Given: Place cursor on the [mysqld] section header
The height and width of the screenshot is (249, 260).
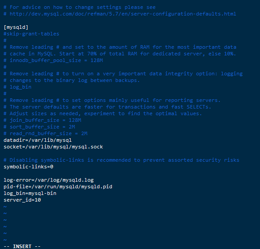Looking at the screenshot, I should tap(16, 27).
